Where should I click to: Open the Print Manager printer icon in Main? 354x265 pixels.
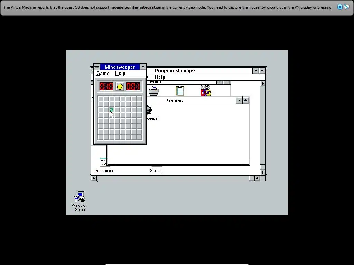tap(154, 91)
